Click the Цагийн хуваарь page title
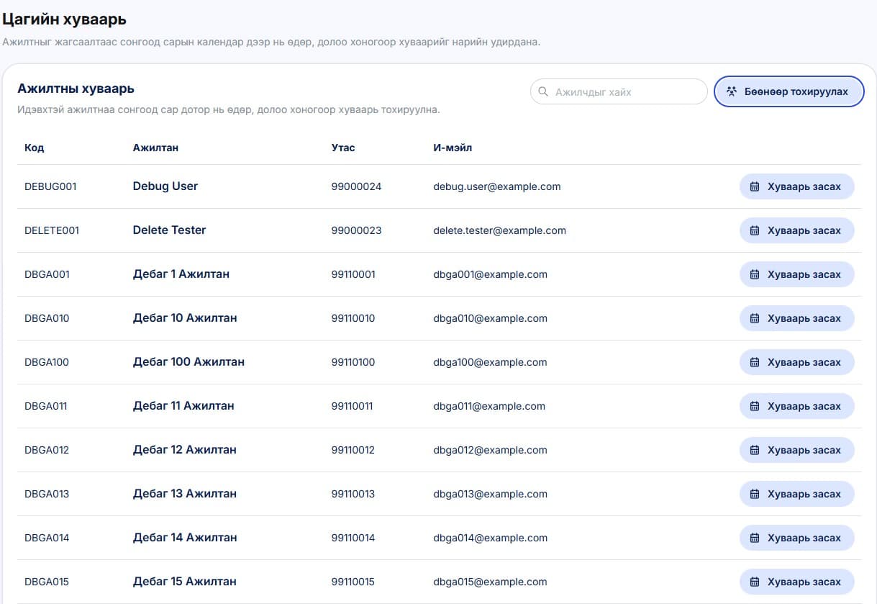The height and width of the screenshot is (604, 877). 65,19
